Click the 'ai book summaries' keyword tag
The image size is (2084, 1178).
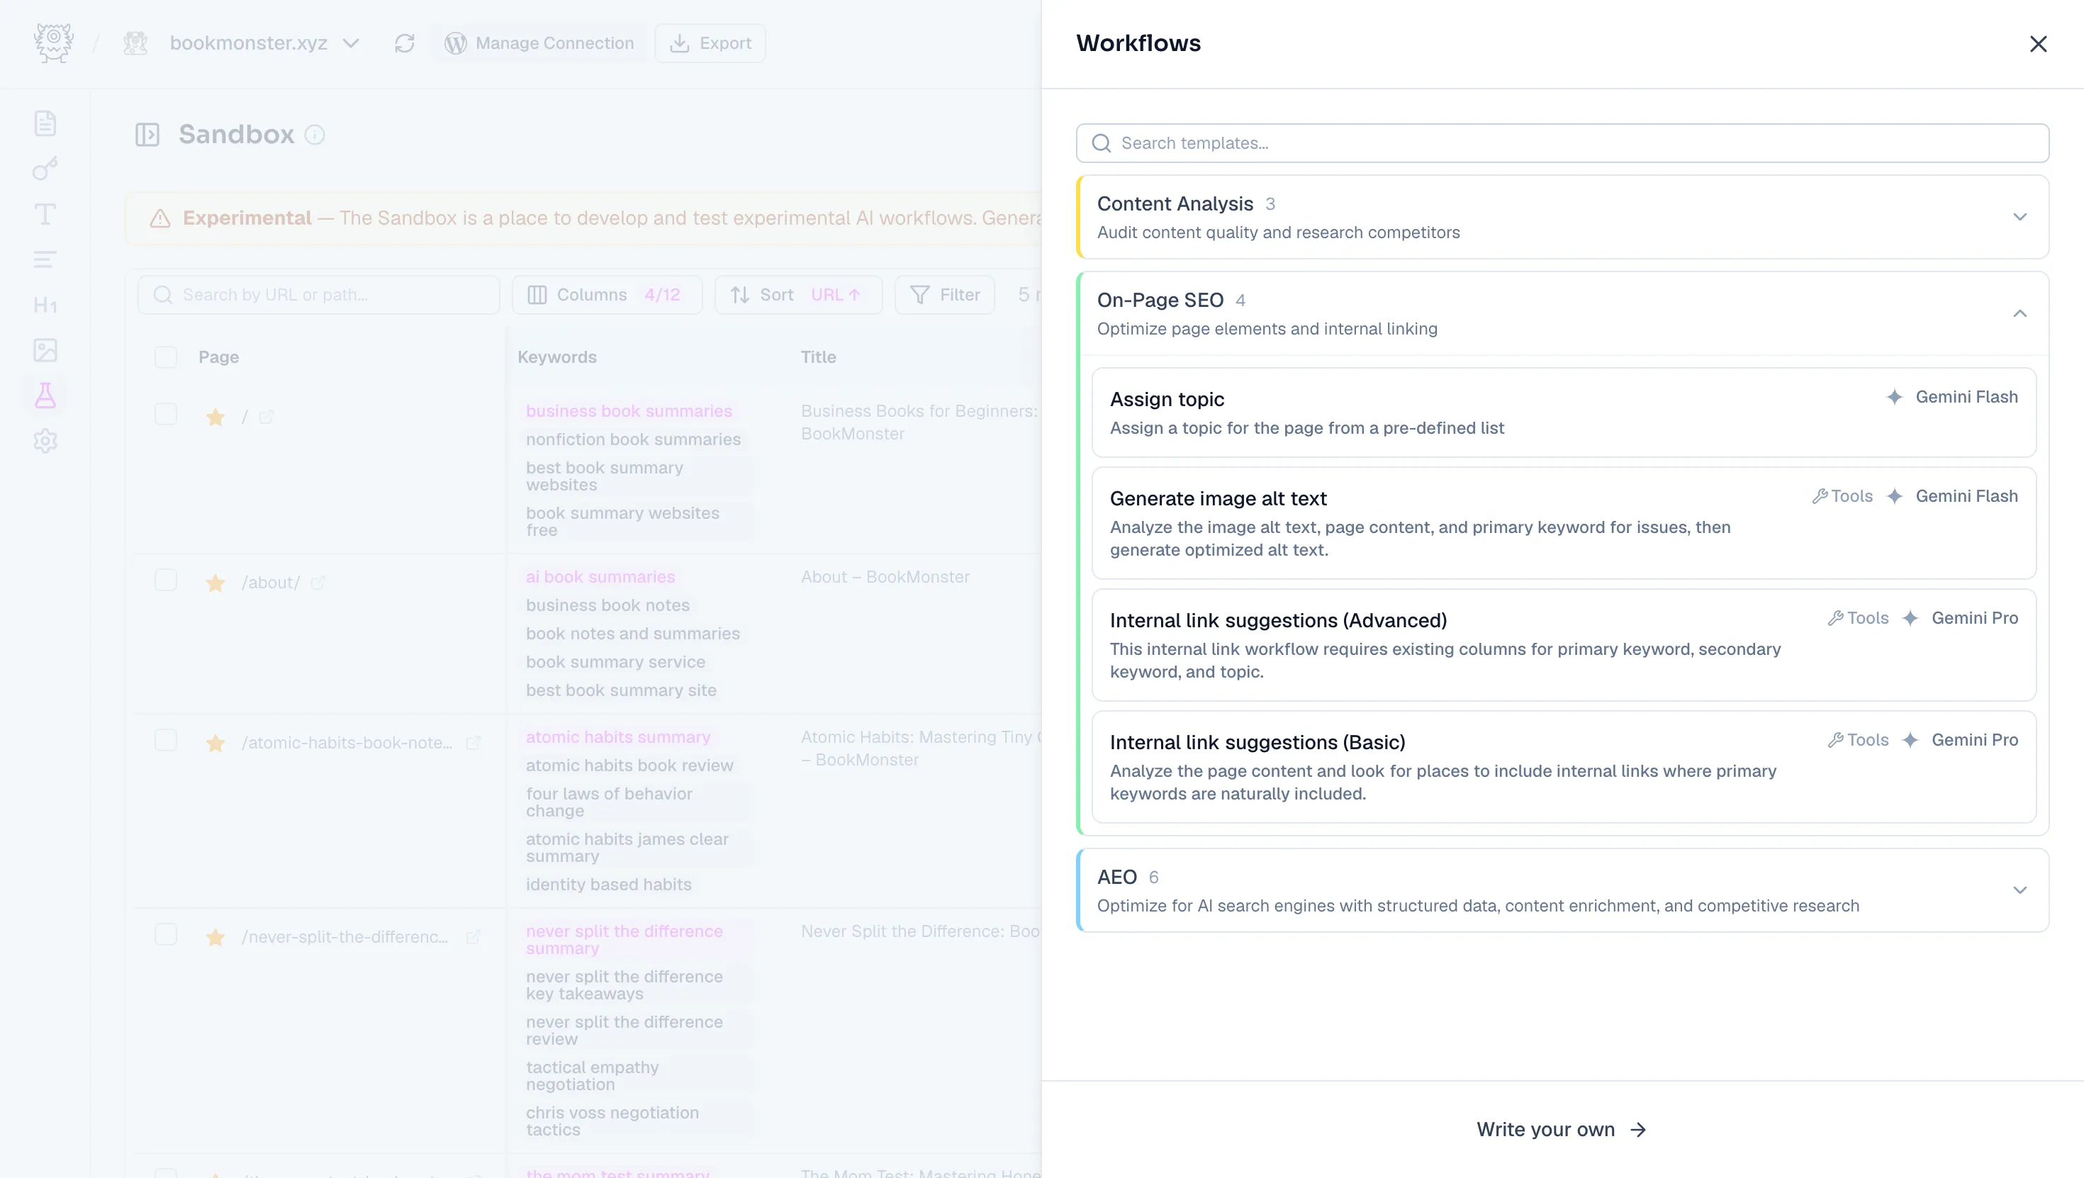pyautogui.click(x=600, y=578)
